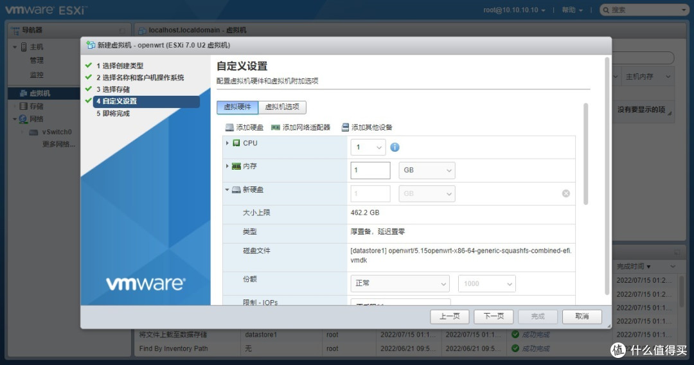The image size is (694, 365).
Task: Open the CPU count dropdown
Action: tap(368, 147)
